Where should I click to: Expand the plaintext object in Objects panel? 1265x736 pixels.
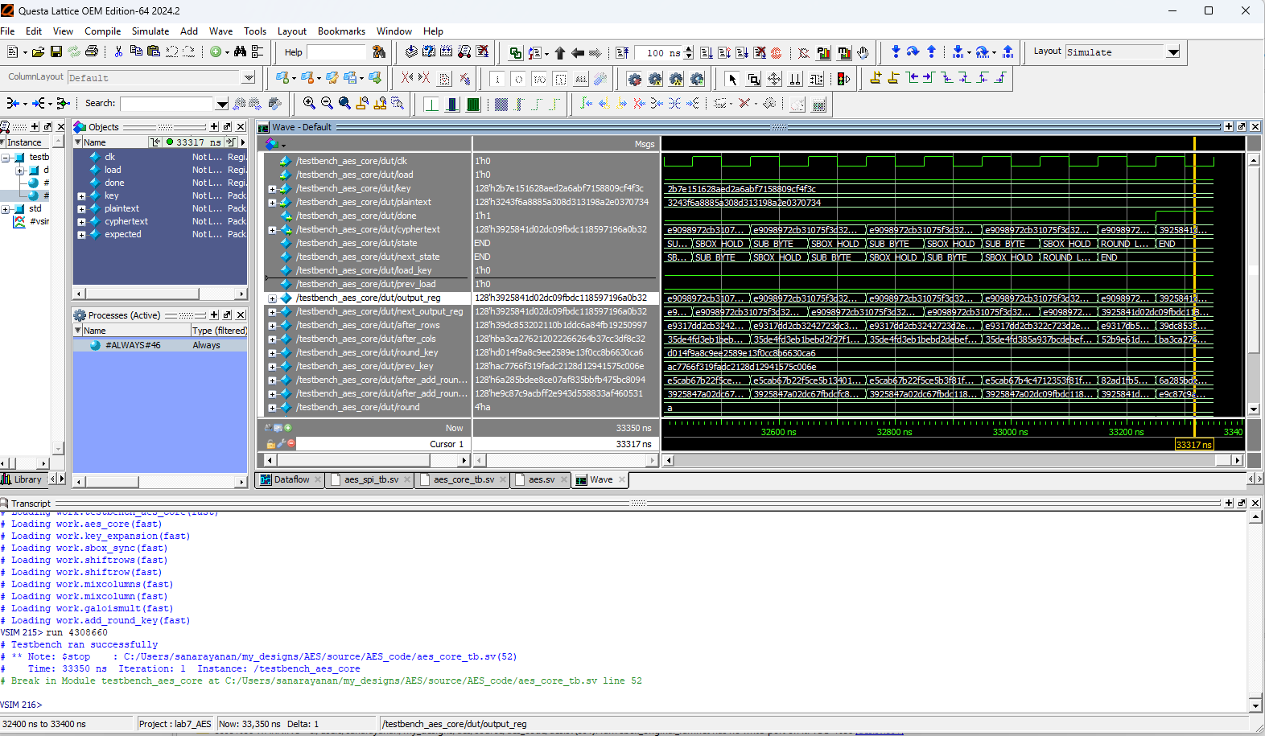point(81,209)
